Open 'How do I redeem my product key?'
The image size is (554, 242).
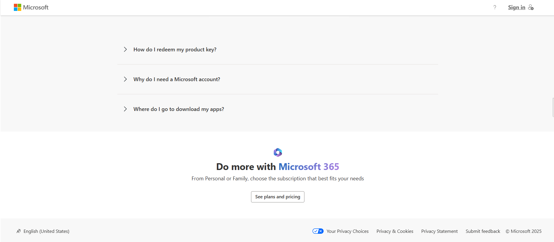coord(175,50)
